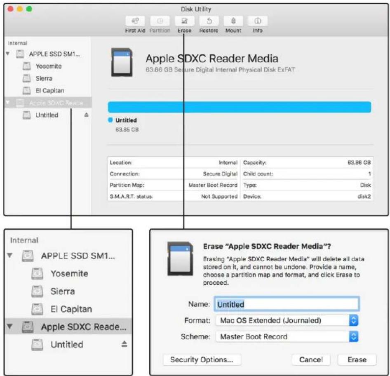
Task: Select Untitled label in main window sidebar
Action: coord(47,115)
